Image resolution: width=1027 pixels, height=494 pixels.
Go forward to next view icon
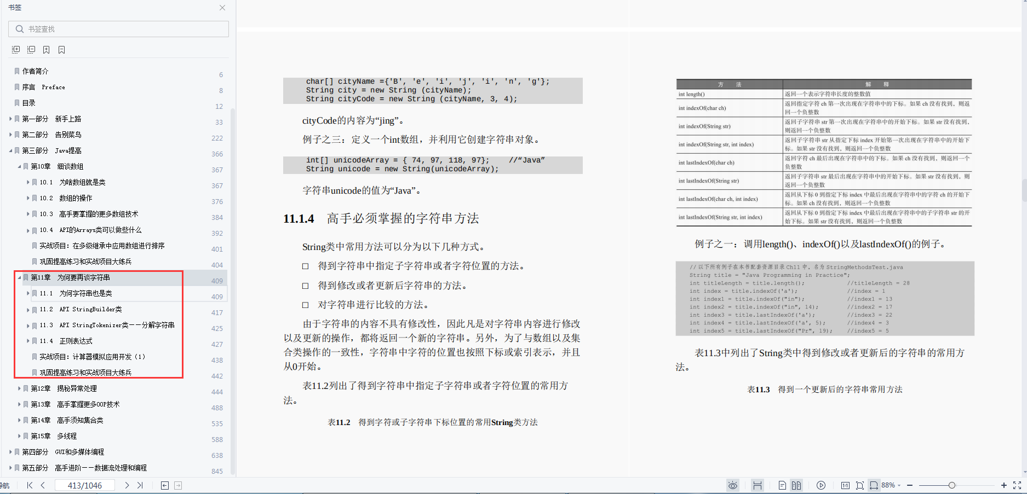(178, 485)
